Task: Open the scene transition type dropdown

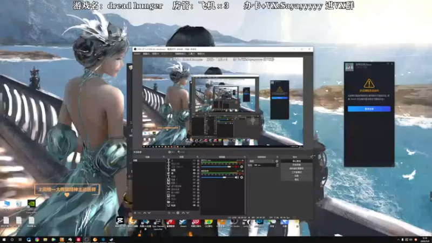Action: coord(261,161)
